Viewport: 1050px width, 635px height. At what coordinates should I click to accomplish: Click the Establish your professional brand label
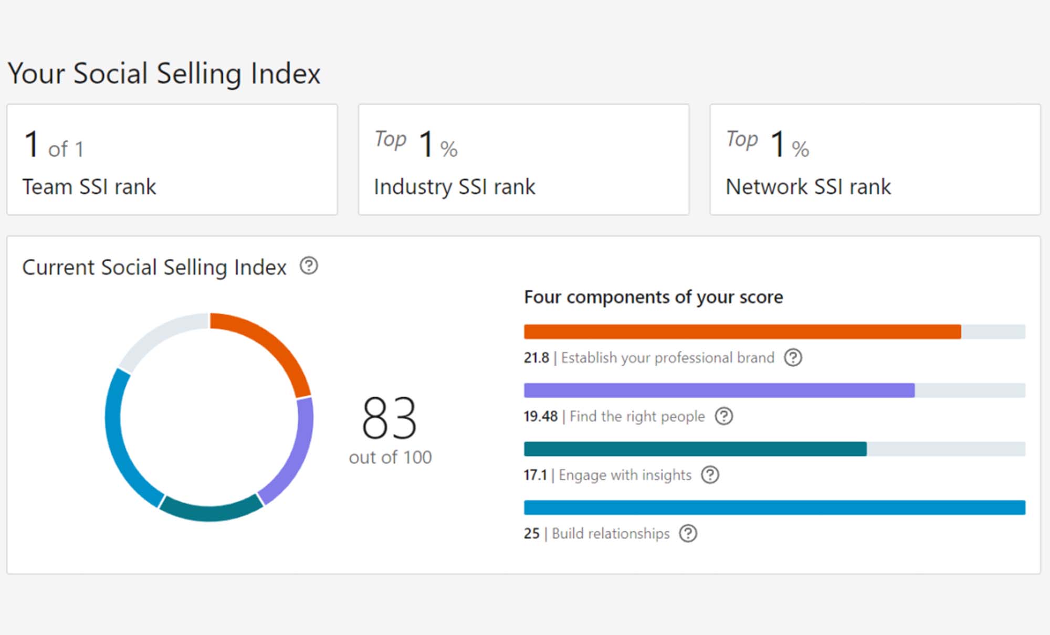point(667,358)
